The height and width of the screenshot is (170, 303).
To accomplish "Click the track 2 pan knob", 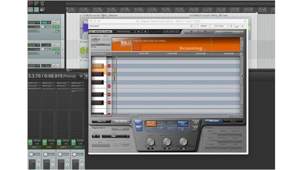I will [x=43, y=49].
